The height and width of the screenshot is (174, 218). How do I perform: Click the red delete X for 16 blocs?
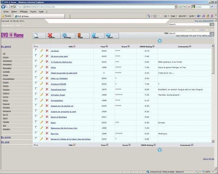click(47, 50)
